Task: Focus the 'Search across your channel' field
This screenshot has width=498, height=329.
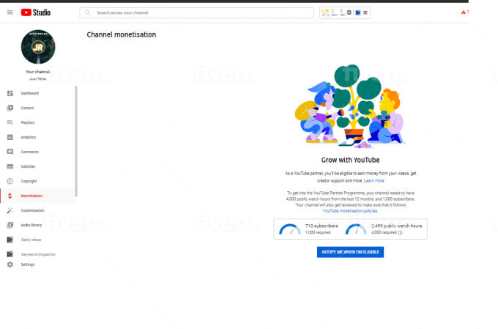Action: pyautogui.click(x=196, y=12)
